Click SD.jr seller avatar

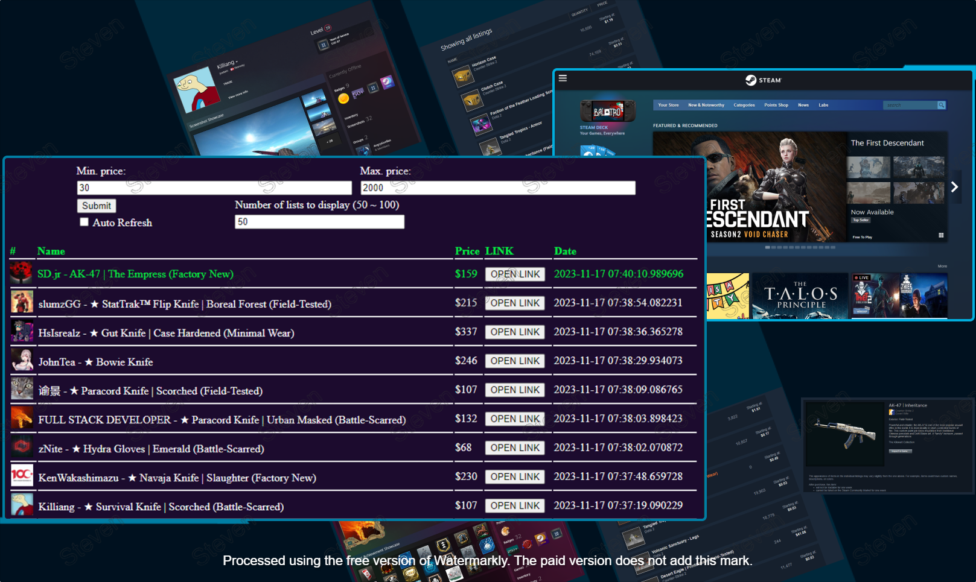[x=22, y=273]
